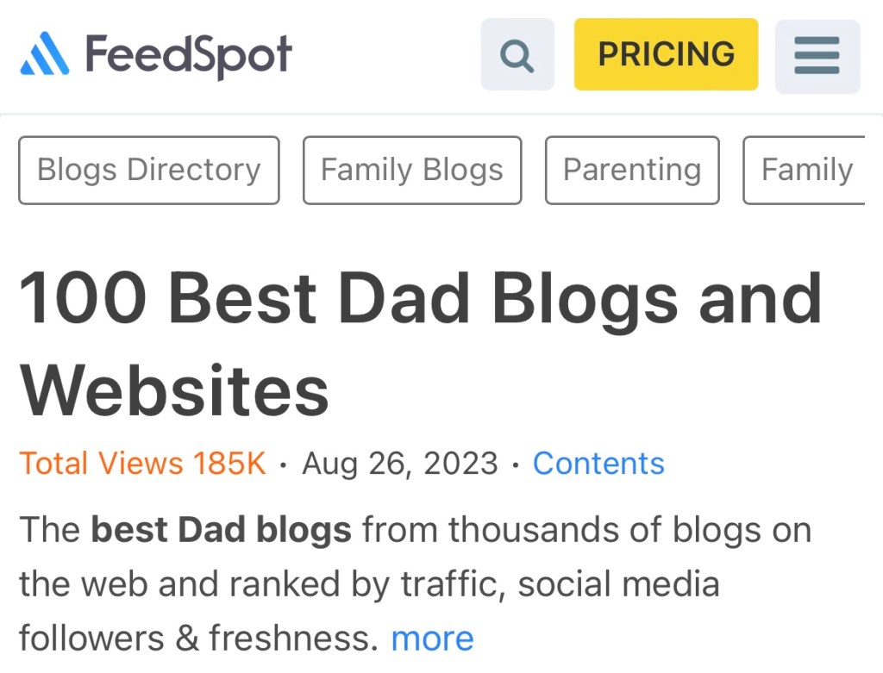Choose the Parenting category tag
Image resolution: width=883 pixels, height=673 pixels.
(x=632, y=170)
